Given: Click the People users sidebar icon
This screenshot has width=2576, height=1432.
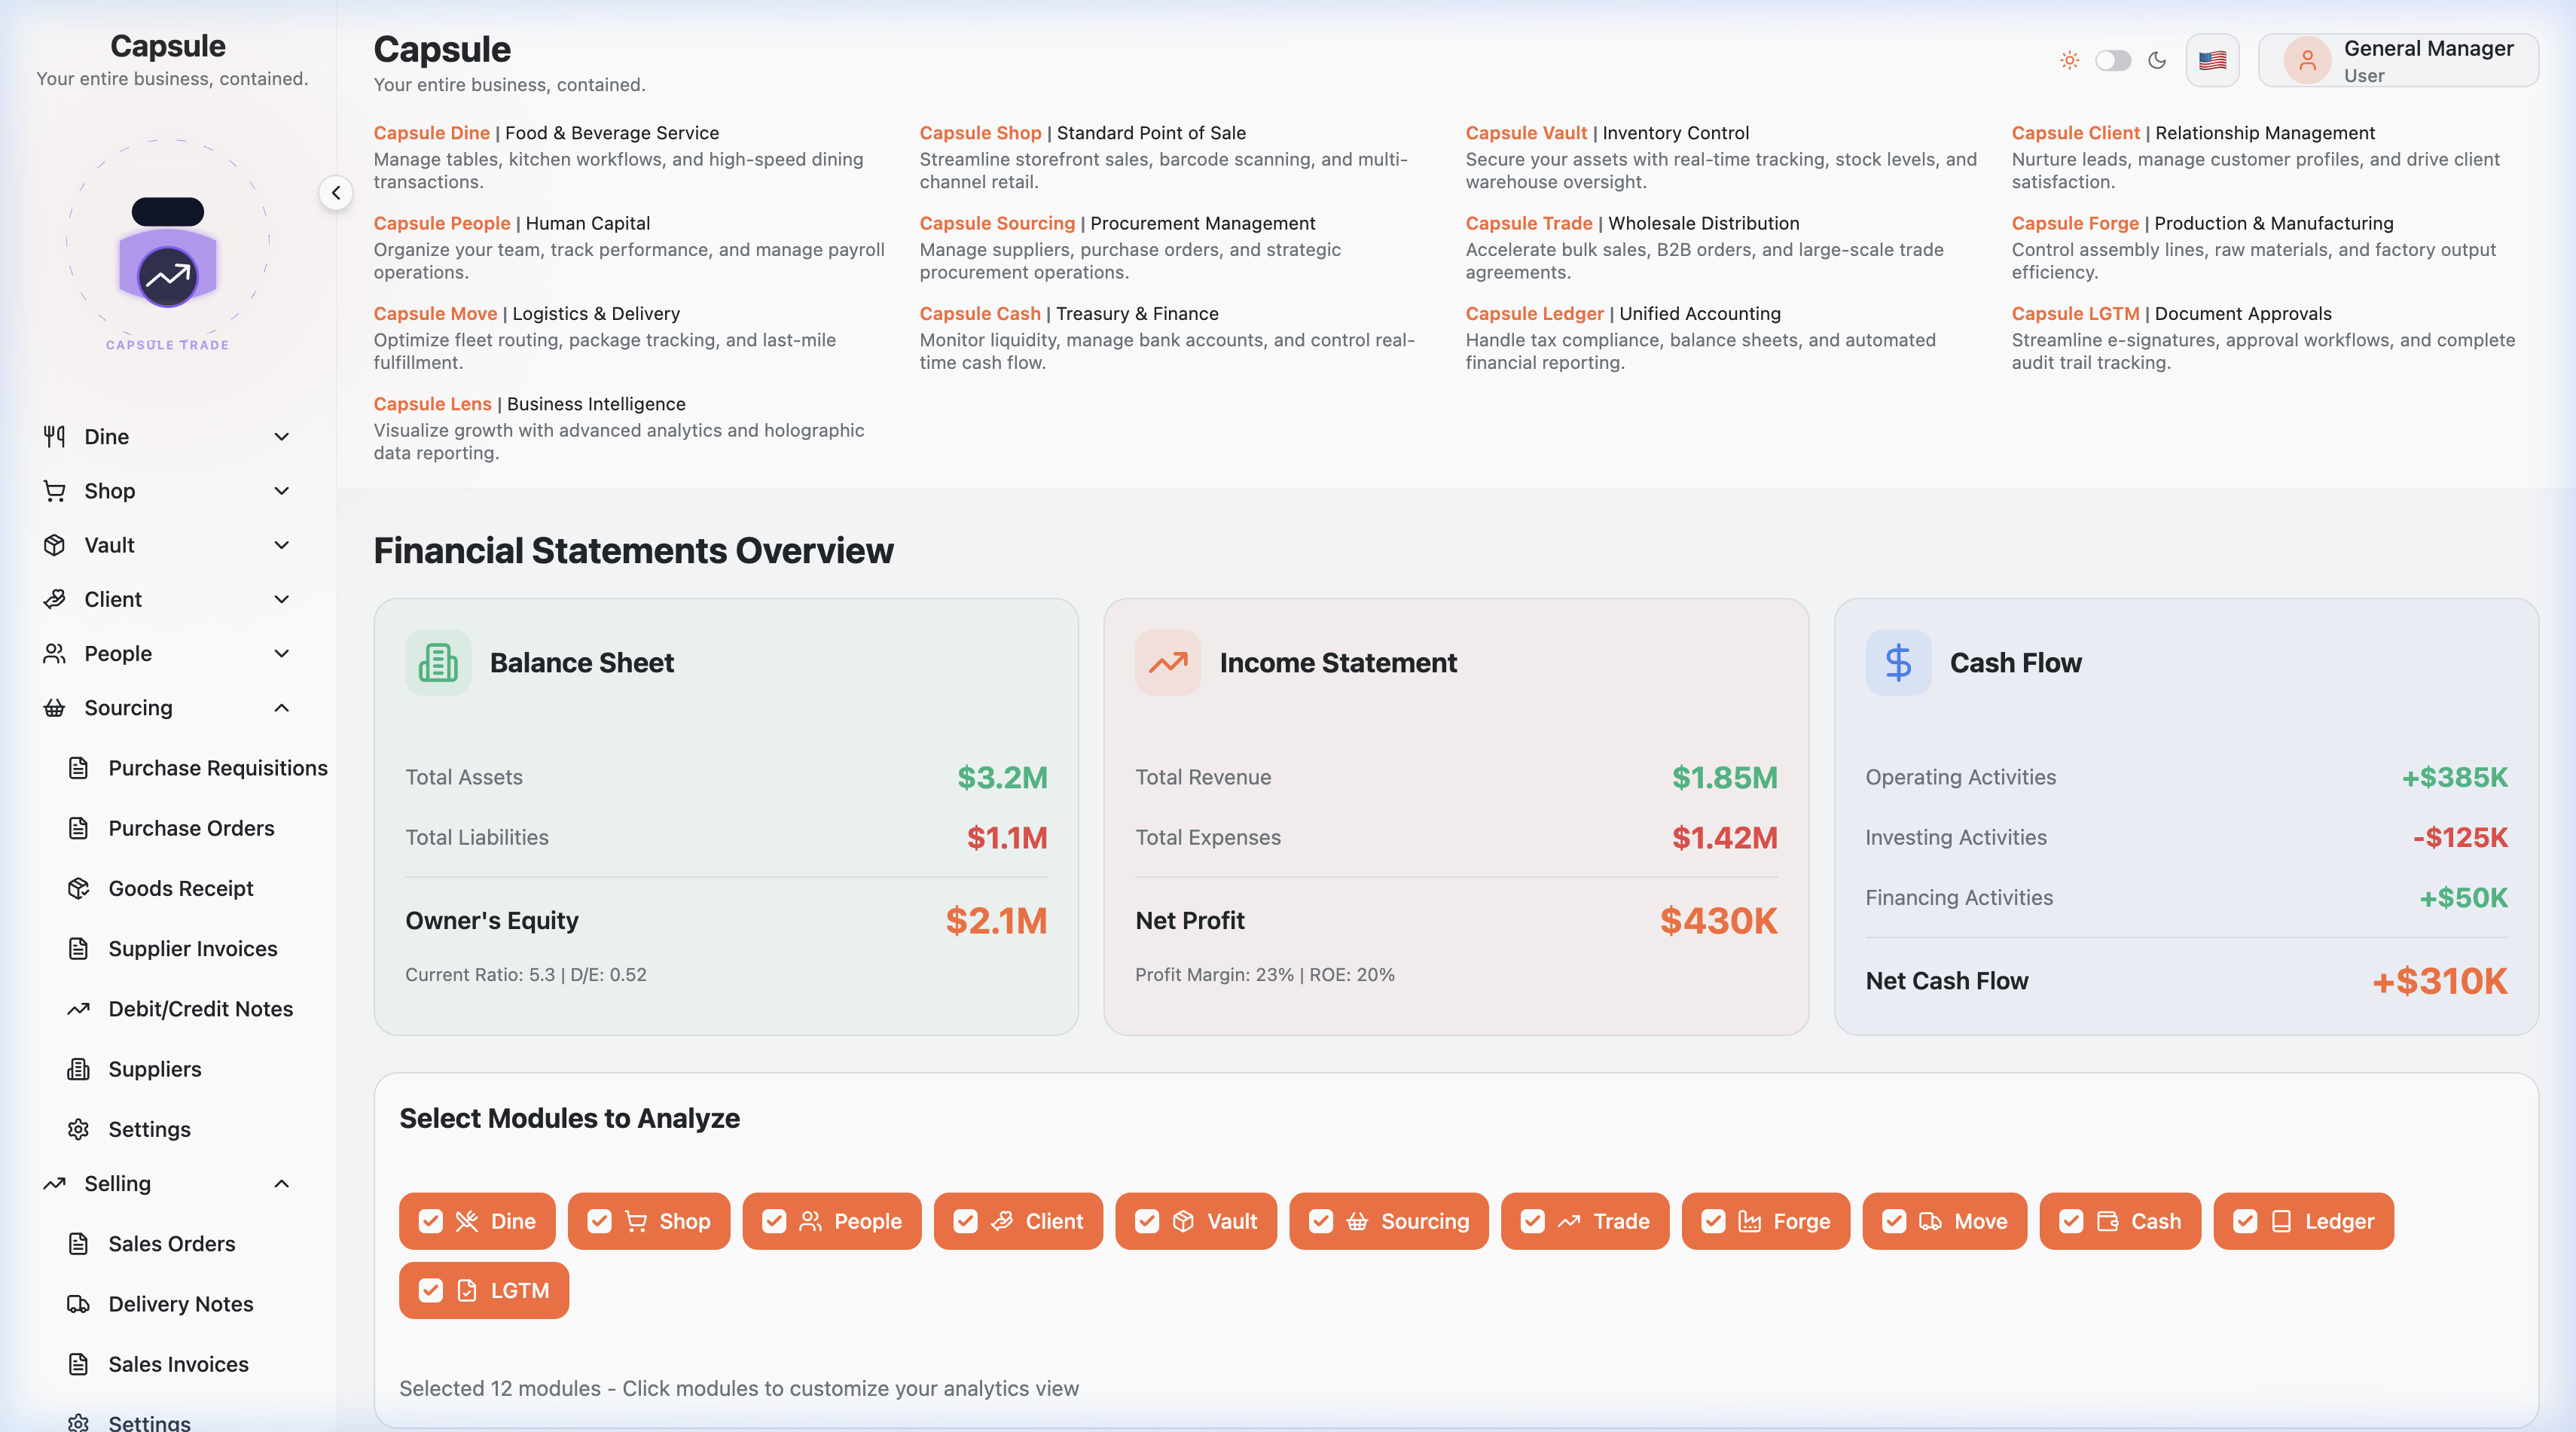Looking at the screenshot, I should coord(54,654).
